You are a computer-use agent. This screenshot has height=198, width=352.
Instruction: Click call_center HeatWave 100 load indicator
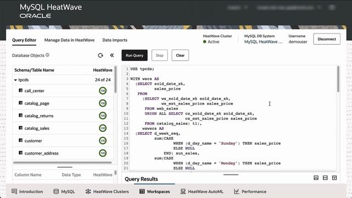tap(103, 91)
